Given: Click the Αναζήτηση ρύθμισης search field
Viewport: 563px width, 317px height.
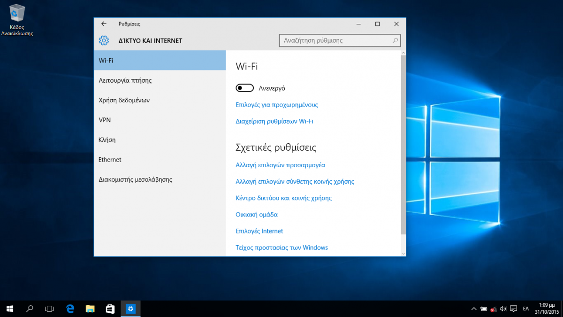Looking at the screenshot, I should click(x=340, y=40).
